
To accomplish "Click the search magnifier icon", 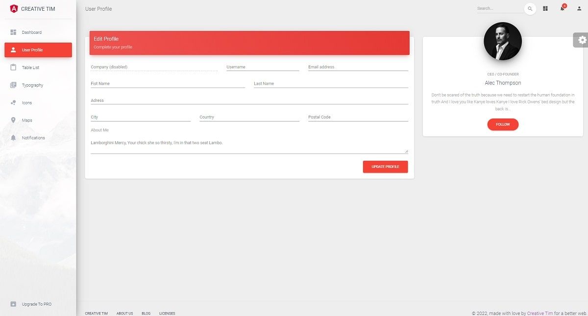I will click(x=530, y=8).
